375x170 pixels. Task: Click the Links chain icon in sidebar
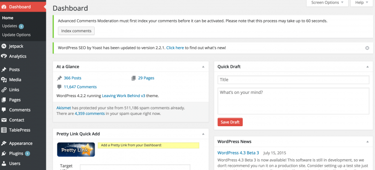click(x=4, y=90)
